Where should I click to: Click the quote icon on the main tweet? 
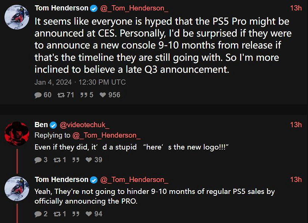(x=84, y=95)
